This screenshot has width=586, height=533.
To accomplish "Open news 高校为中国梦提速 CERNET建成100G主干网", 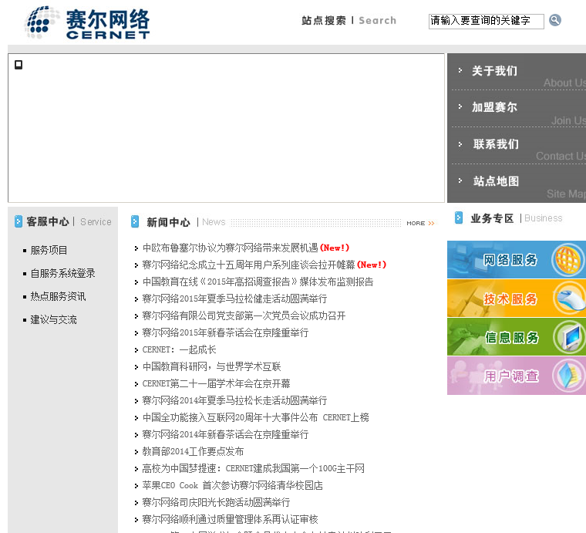I will (x=254, y=468).
